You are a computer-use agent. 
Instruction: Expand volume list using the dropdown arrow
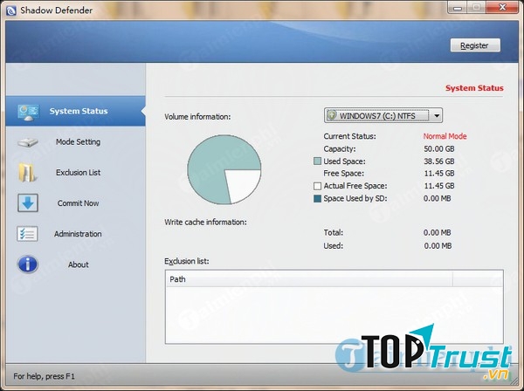(436, 115)
